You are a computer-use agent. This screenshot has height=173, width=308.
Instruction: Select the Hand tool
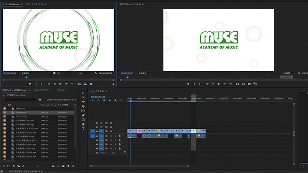point(83,124)
